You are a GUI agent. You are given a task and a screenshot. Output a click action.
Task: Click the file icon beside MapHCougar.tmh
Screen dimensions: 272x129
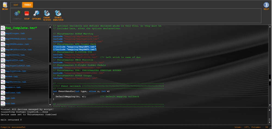pos(3,33)
